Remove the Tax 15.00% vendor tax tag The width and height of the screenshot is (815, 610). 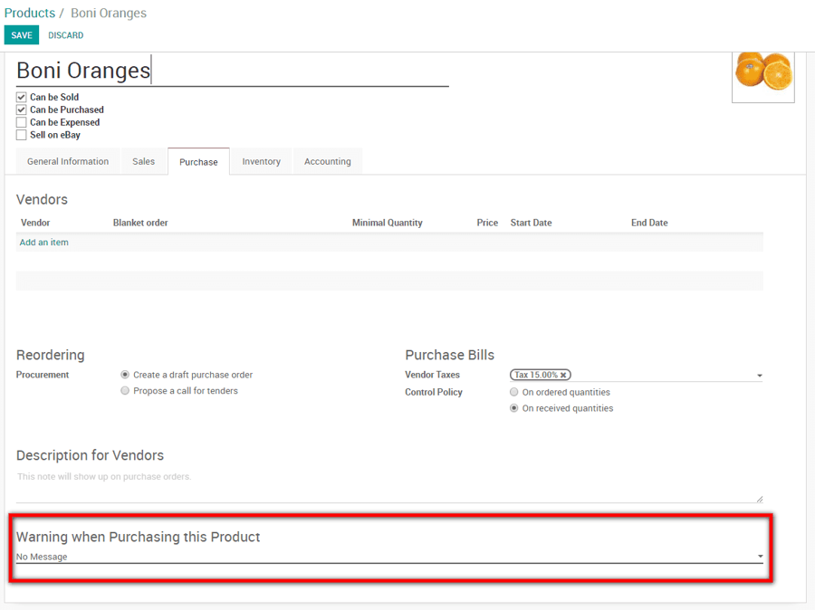click(563, 375)
